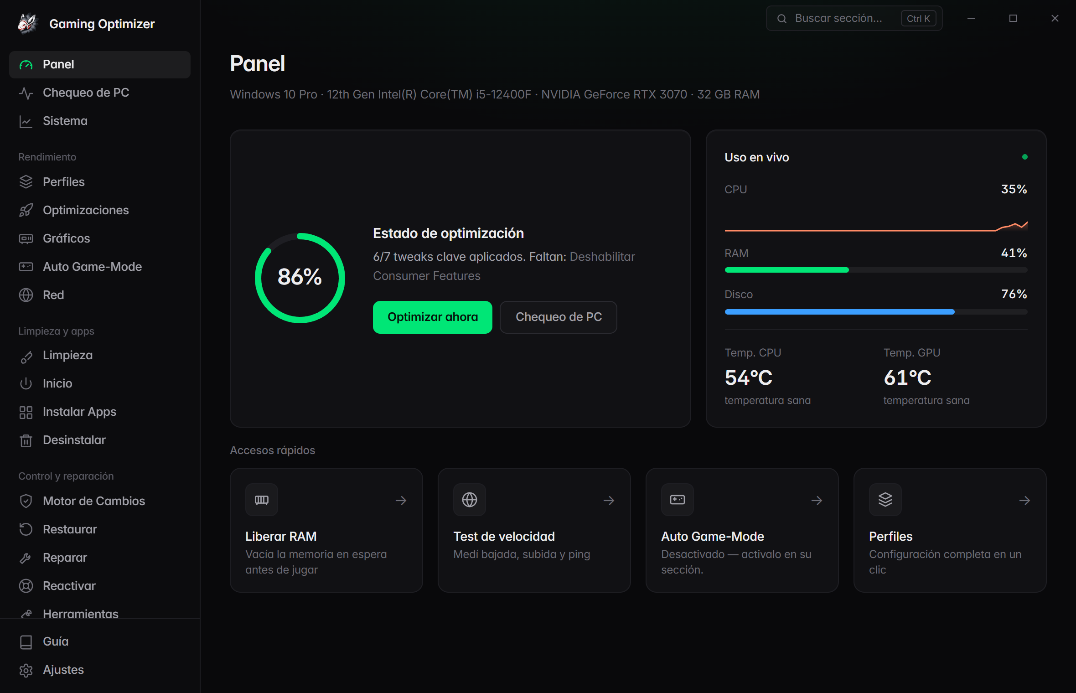Image resolution: width=1076 pixels, height=693 pixels.
Task: Open the Liberar RAM card arrow
Action: (x=401, y=501)
